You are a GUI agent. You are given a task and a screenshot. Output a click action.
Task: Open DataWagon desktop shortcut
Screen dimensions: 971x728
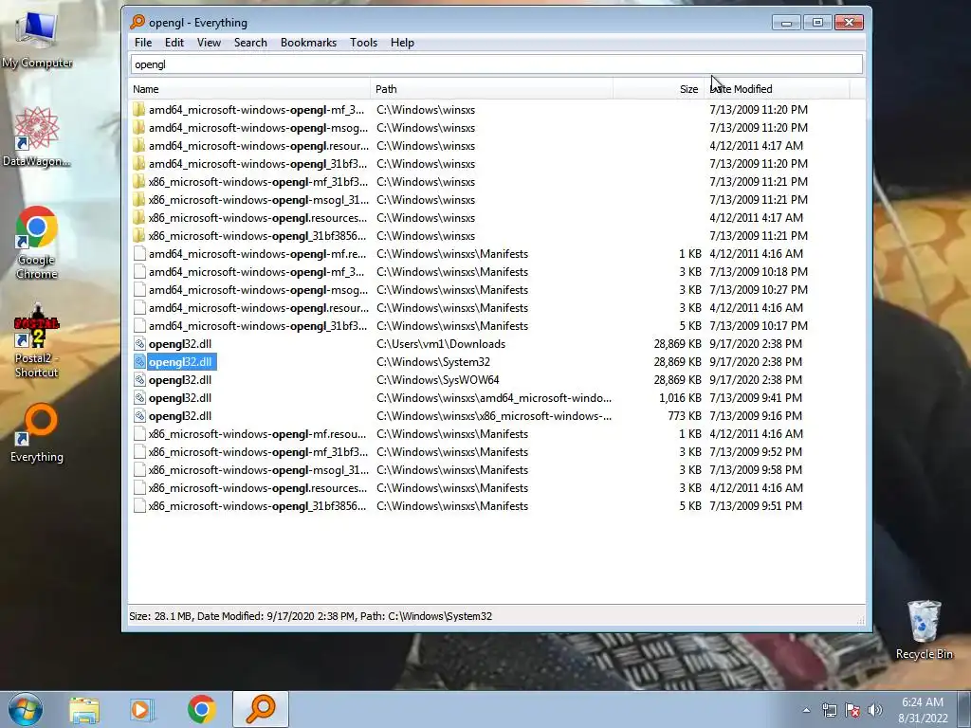37,136
